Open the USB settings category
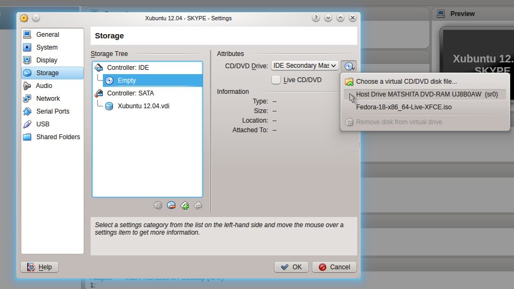This screenshot has height=289, width=514. point(52,124)
